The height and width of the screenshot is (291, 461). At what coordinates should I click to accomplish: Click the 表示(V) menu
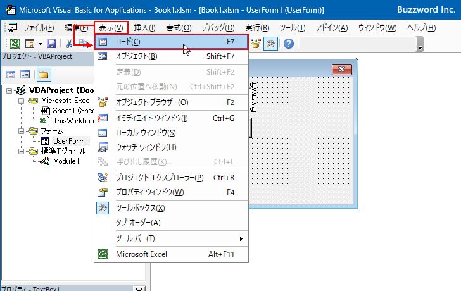pyautogui.click(x=111, y=28)
